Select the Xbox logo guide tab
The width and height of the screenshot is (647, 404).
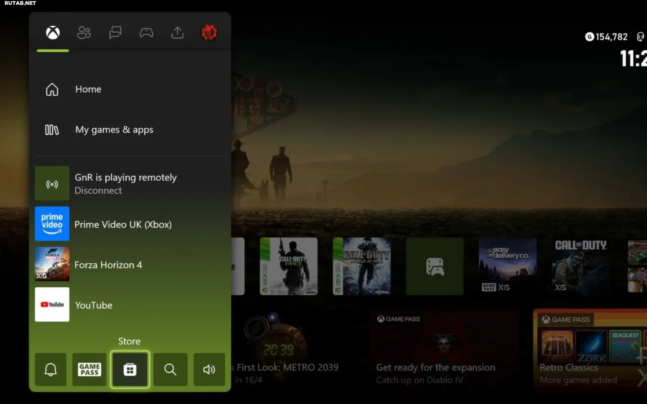(x=53, y=33)
